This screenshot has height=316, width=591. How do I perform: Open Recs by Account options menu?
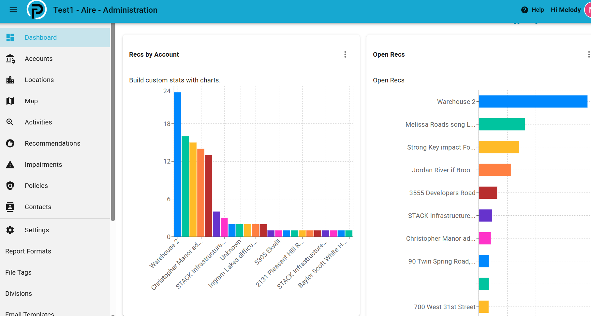345,54
